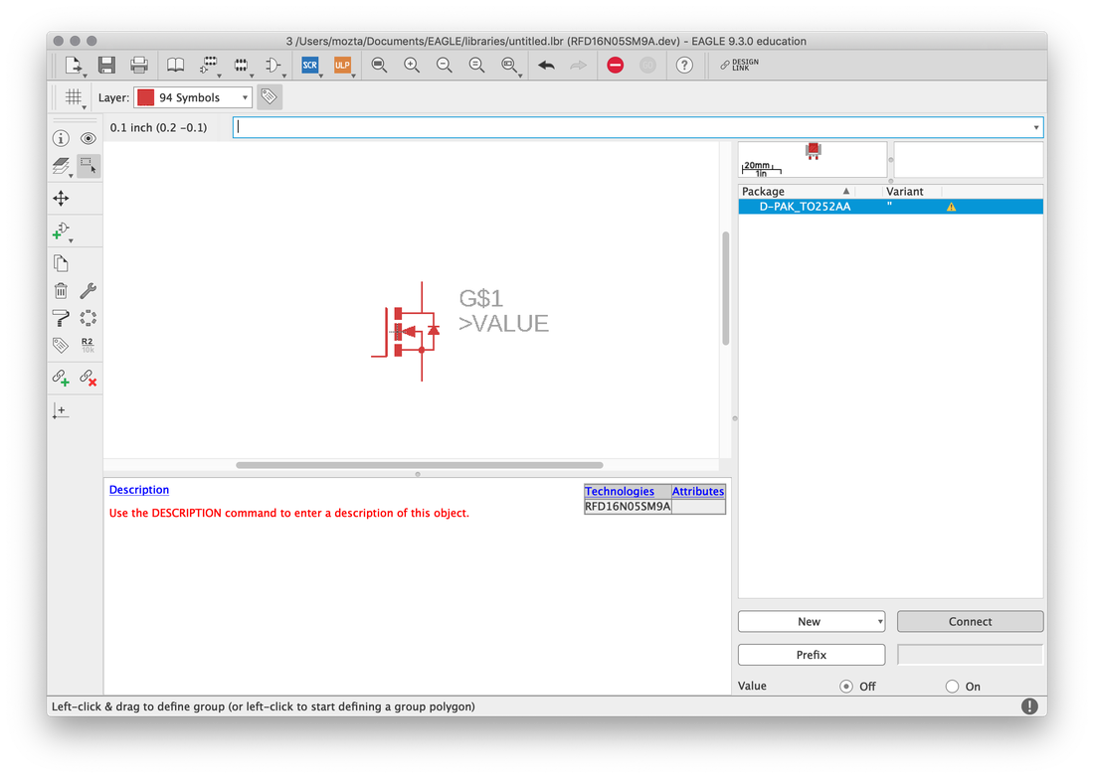Click the vertical canvas scrollbar
Screen dimensions: 1094x778
click(x=726, y=288)
